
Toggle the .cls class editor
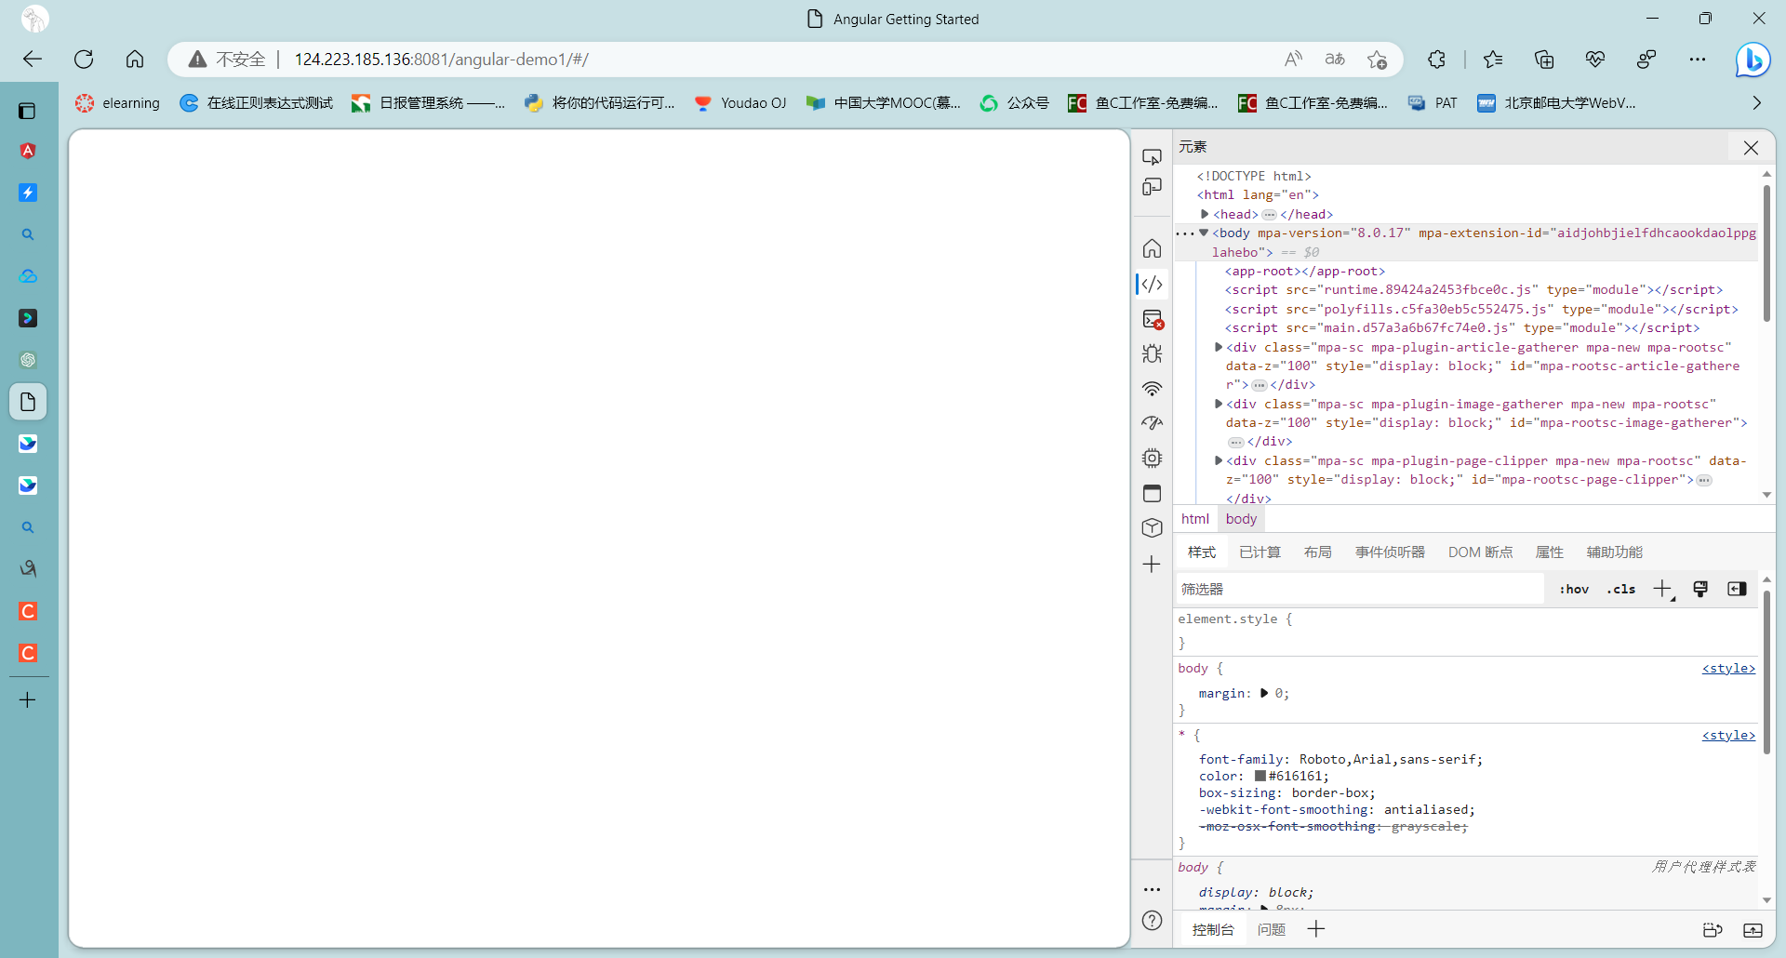pyautogui.click(x=1620, y=589)
